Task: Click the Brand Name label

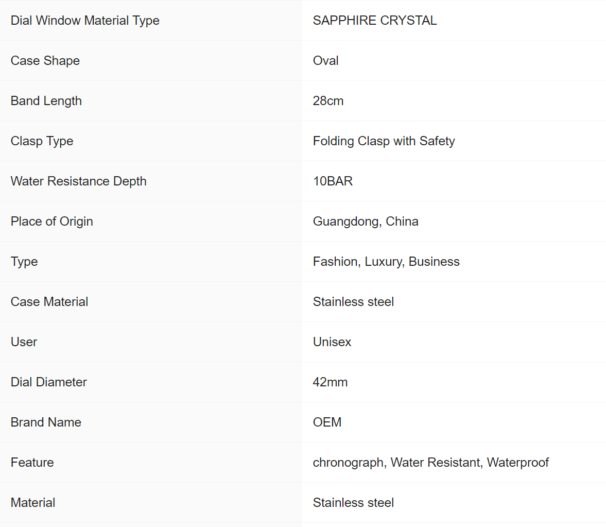Action: pos(46,422)
